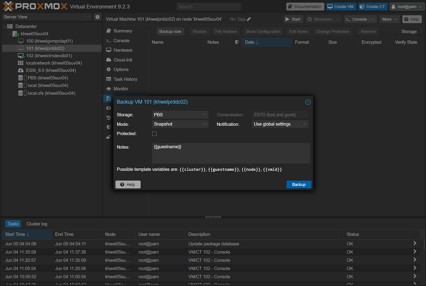The image size is (426, 286).
Task: Open the Task History section
Action: pyautogui.click(x=125, y=79)
